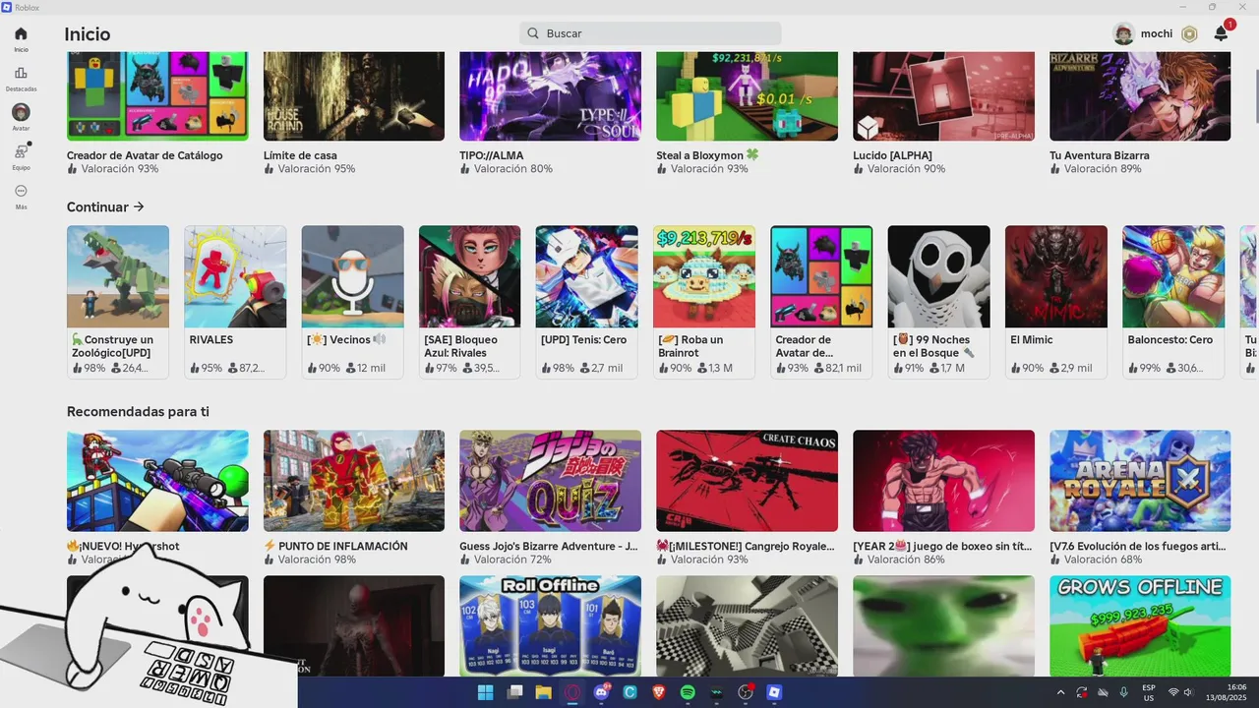Open the El Mimic game thumbnail
The height and width of the screenshot is (708, 1259).
tap(1056, 276)
